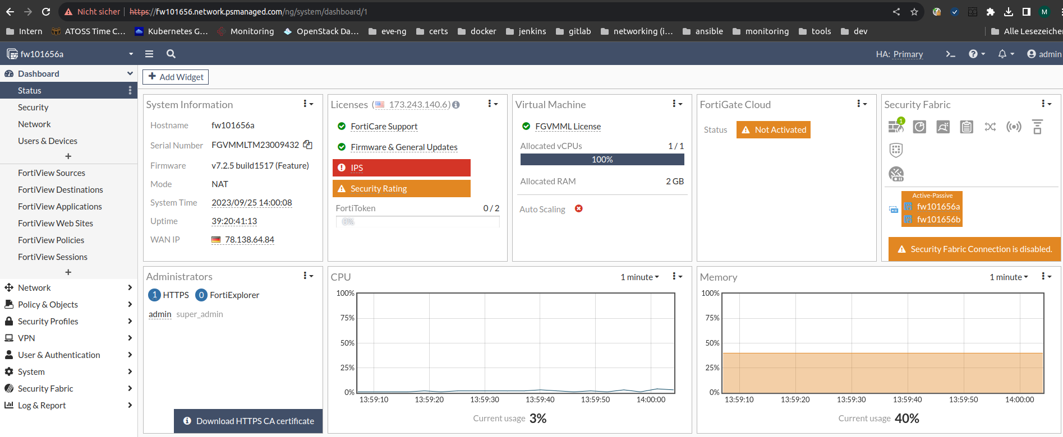Viewport: 1063px width, 437px height.
Task: Click Download HTTPS CA certificate
Action: pyautogui.click(x=248, y=421)
